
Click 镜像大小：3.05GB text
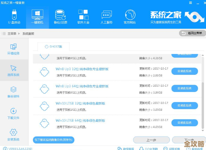point(151,110)
